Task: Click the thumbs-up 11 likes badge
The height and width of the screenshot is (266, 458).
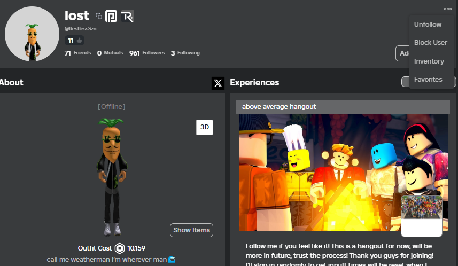Action: pyautogui.click(x=74, y=40)
